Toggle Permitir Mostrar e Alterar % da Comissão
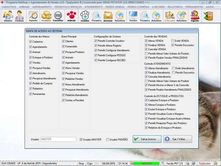The height and width of the screenshot is (166, 221). (x=146, y=85)
